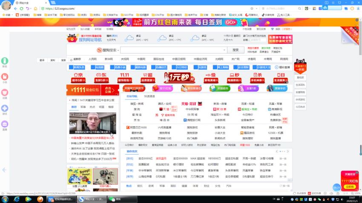This screenshot has width=362, height=203.
Task: Click the blue gamepad icon in left sidebar
Action: pyautogui.click(x=5, y=108)
